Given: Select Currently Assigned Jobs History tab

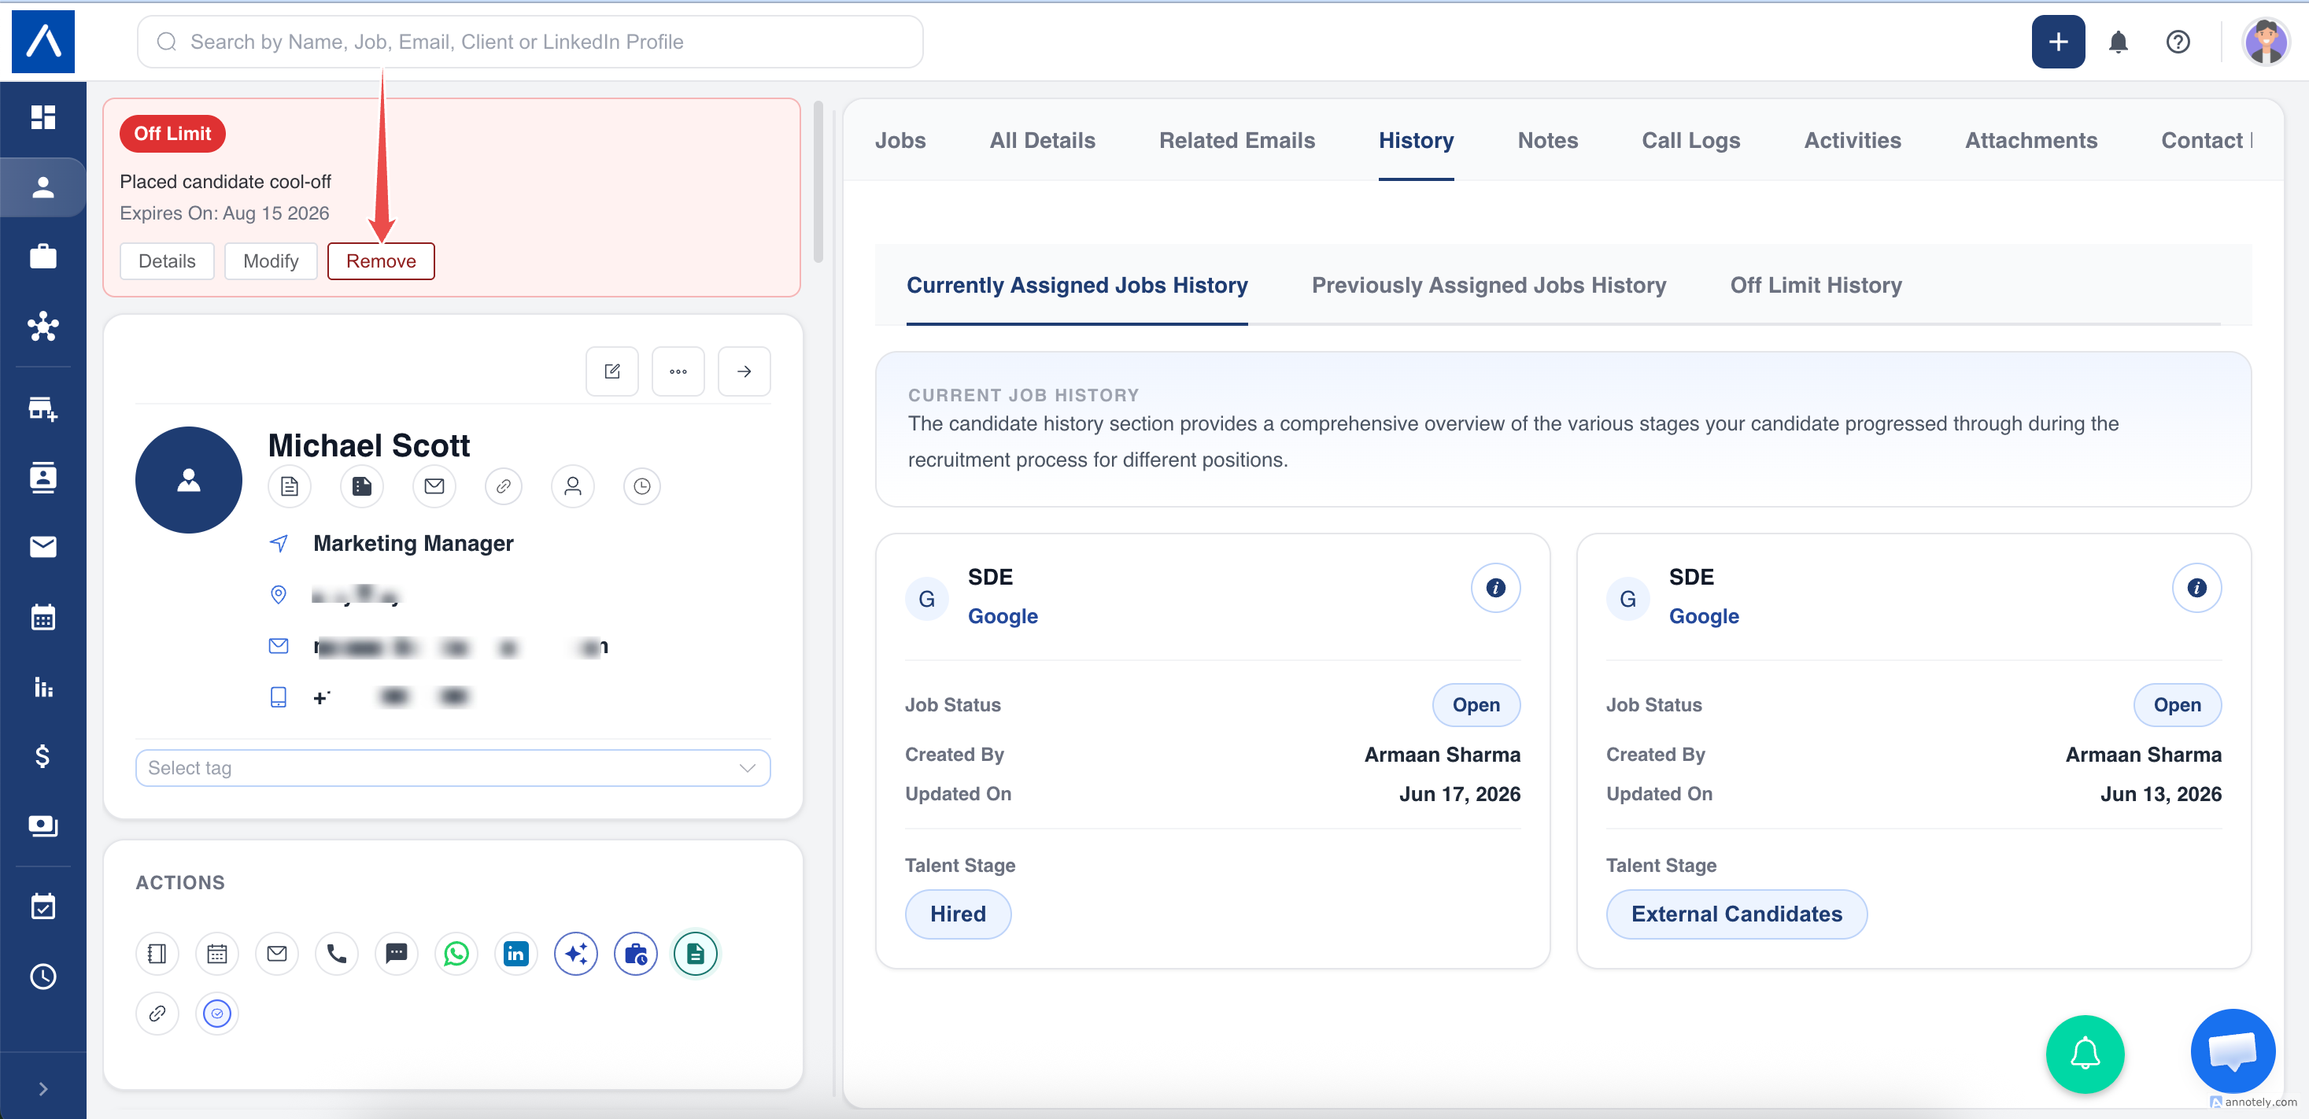Looking at the screenshot, I should point(1077,285).
